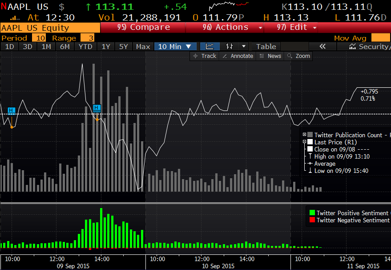This screenshot has width=391, height=270.
Task: Click the time value 12:30
Action: point(60,18)
